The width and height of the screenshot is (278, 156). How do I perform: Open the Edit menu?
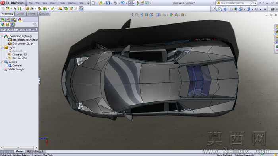click(37, 3)
